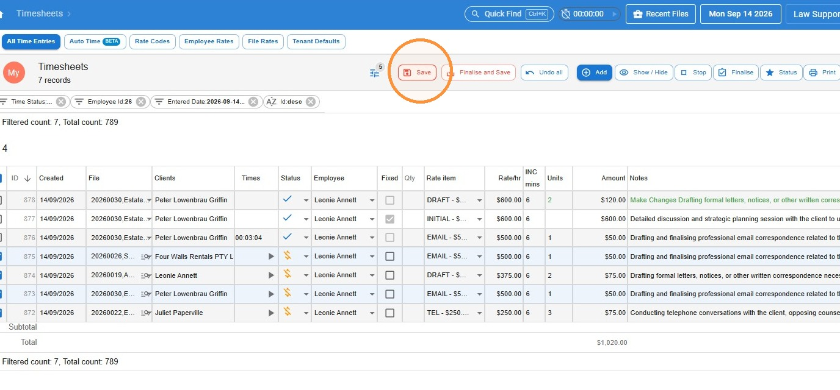The image size is (840, 390).
Task: Open file lookup icon on row 875
Action: click(x=144, y=257)
